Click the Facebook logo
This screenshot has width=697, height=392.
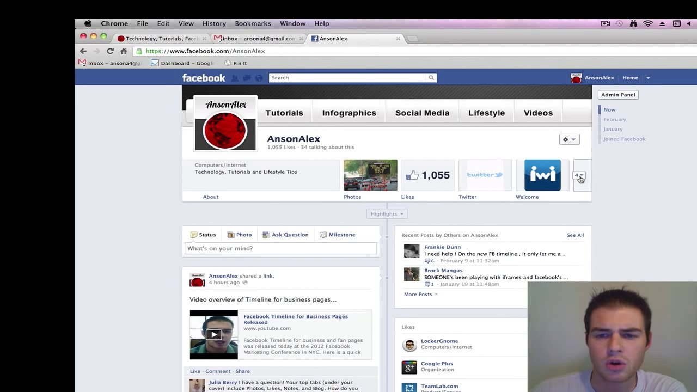[x=204, y=78]
